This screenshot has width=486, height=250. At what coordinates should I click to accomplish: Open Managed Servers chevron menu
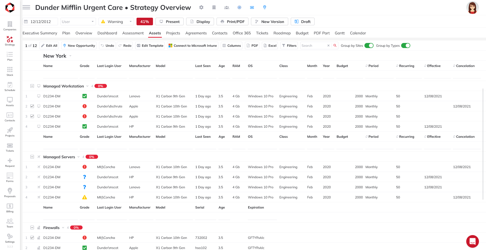point(79,157)
